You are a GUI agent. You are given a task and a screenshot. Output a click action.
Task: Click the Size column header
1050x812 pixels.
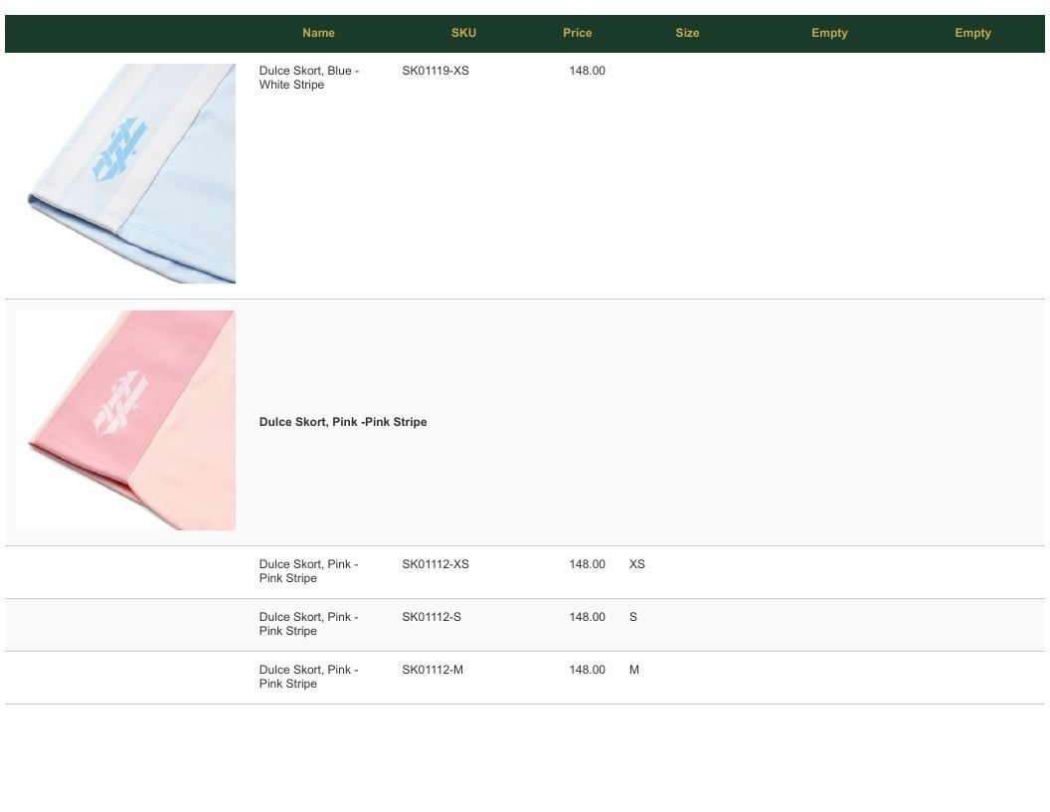687,33
